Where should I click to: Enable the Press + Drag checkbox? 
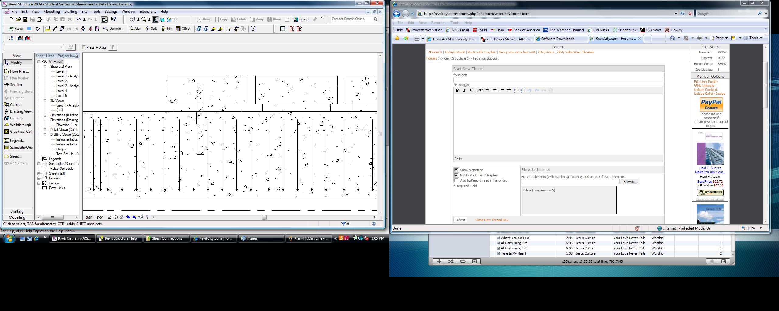(84, 47)
